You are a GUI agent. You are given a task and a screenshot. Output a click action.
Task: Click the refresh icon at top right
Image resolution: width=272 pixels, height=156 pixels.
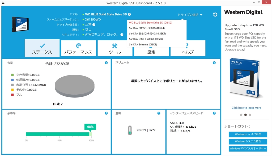[x=215, y=15]
